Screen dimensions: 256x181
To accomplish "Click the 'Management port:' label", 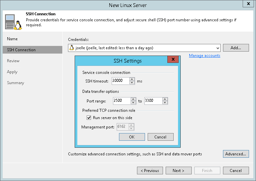I will [98, 127].
